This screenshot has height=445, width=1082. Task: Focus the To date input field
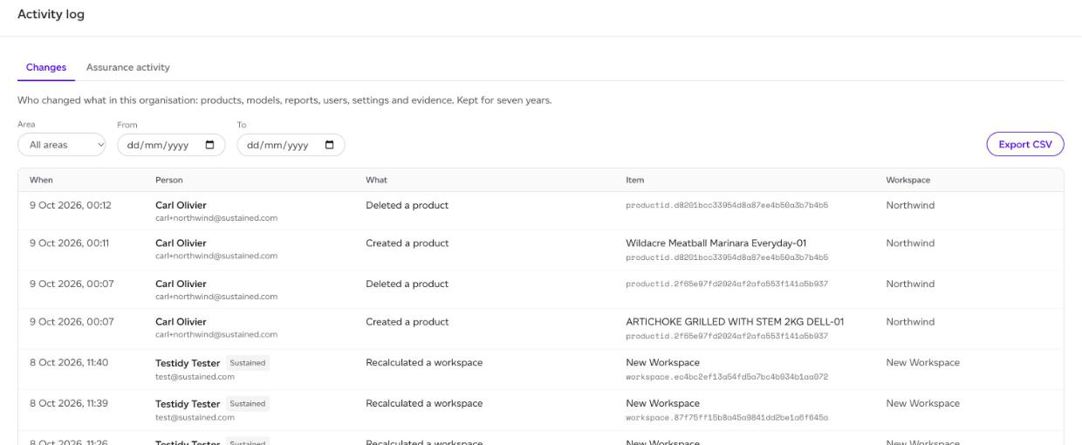[x=291, y=146]
